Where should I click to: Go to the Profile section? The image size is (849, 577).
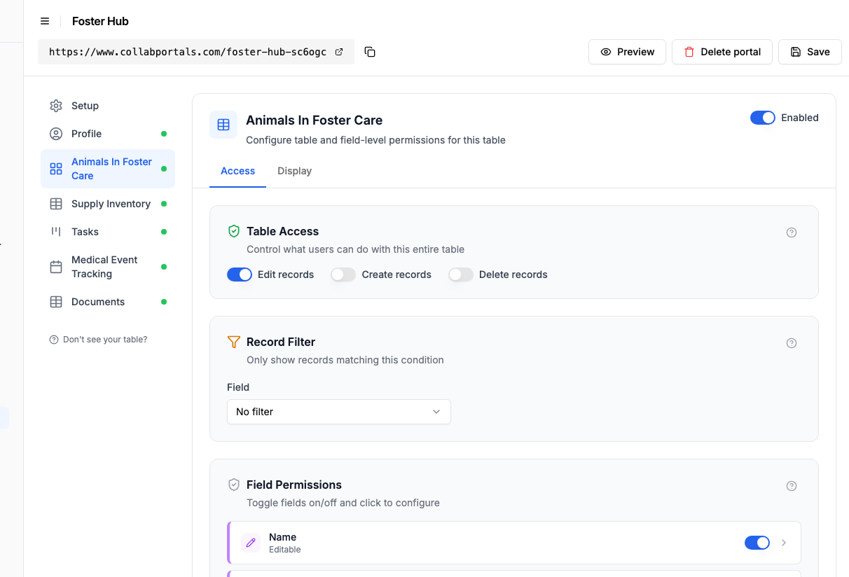tap(108, 134)
